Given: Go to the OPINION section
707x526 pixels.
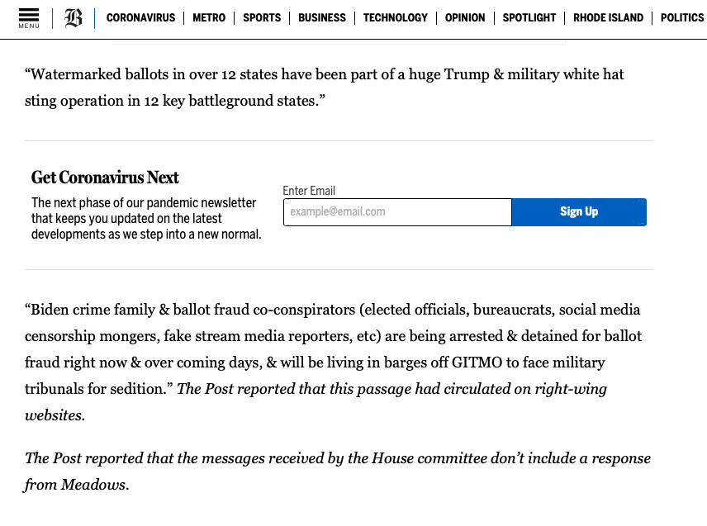Looking at the screenshot, I should click(465, 18).
